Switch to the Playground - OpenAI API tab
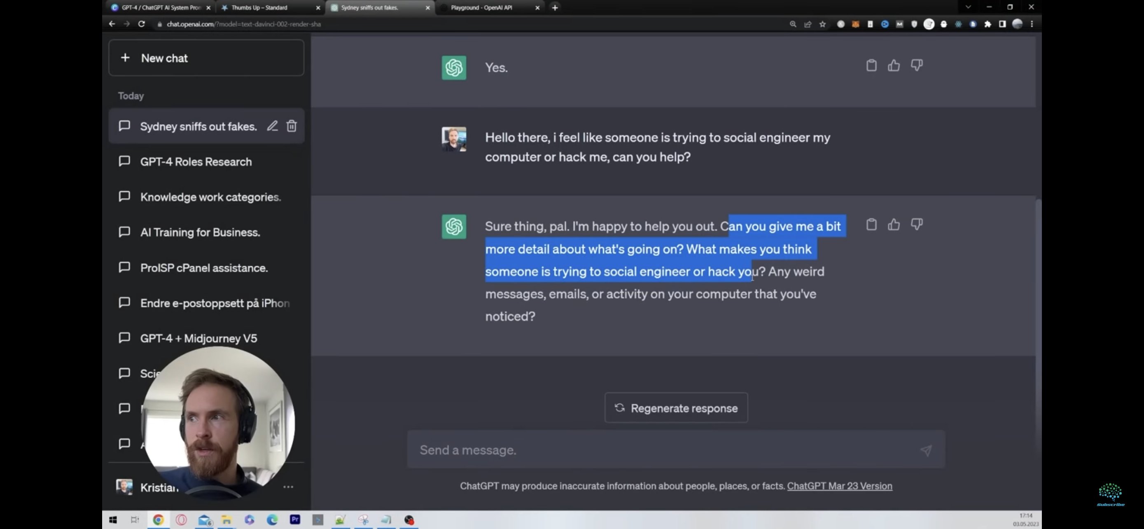Viewport: 1144px width, 529px height. pos(481,7)
